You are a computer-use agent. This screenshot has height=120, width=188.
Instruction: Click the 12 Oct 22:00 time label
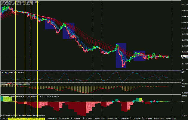[x=171, y=119]
